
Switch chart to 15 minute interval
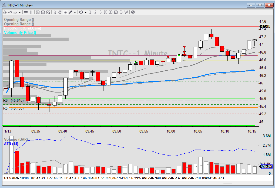(x=105, y=12)
